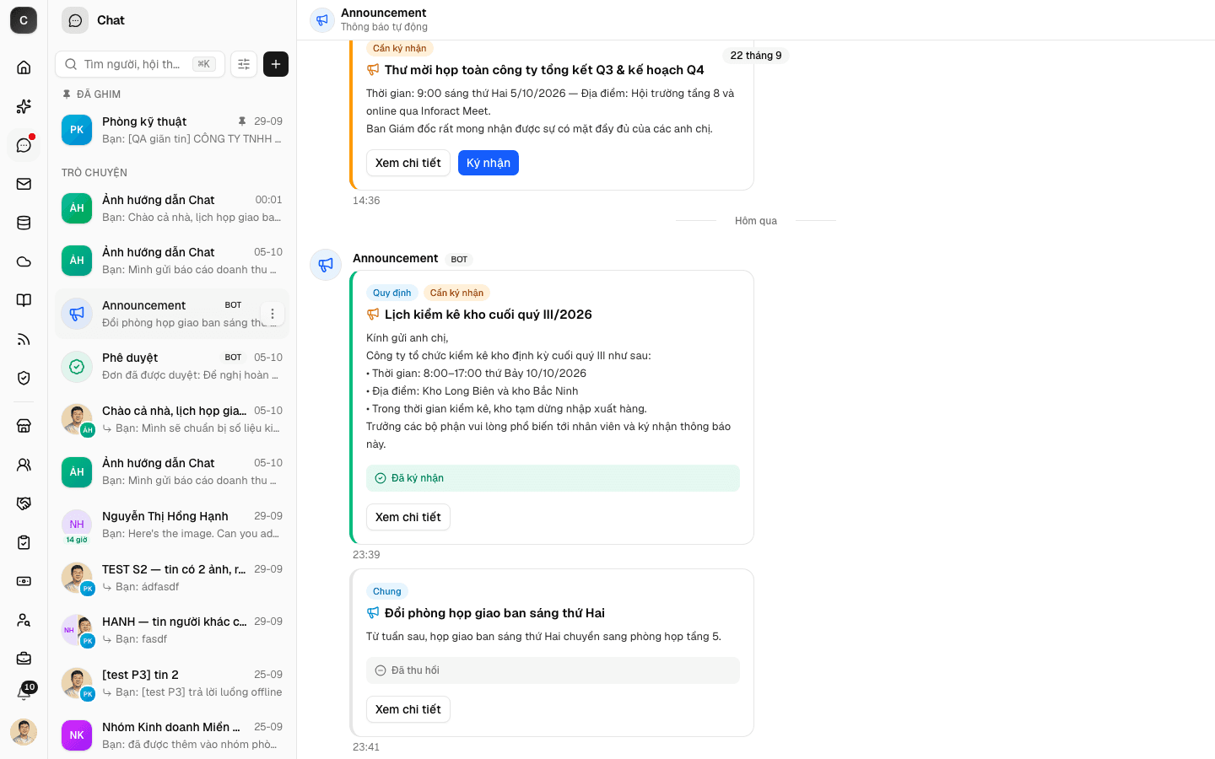Focus the search people and conversations field
Screen dimensions: 1215x759
tap(140, 64)
